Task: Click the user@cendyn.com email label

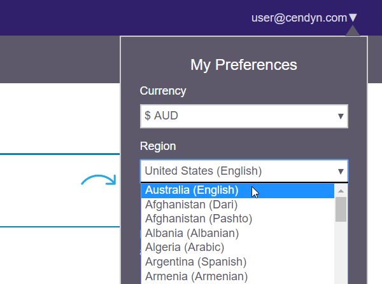Action: (299, 18)
